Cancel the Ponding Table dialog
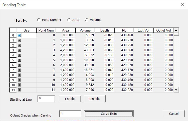This screenshot has height=121, width=188. 174,114
